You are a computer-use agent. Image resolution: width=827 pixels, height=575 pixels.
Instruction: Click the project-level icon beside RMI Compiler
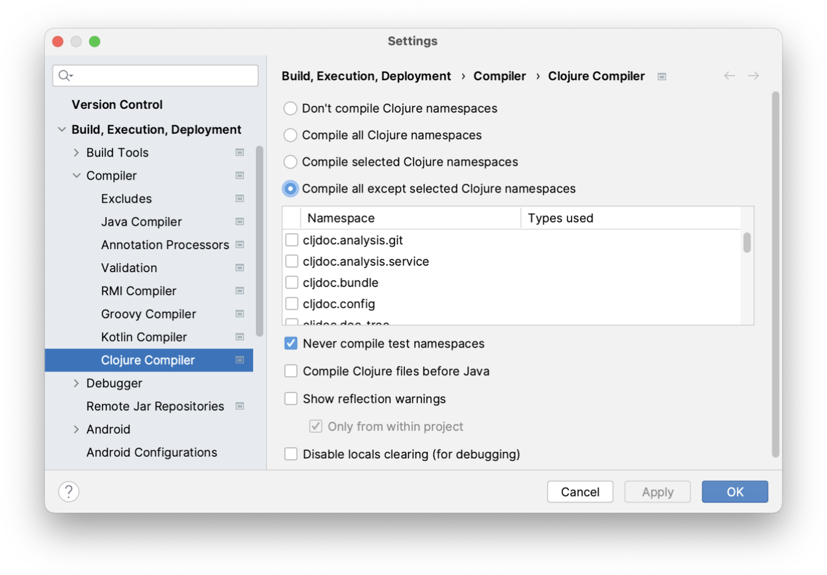point(240,291)
